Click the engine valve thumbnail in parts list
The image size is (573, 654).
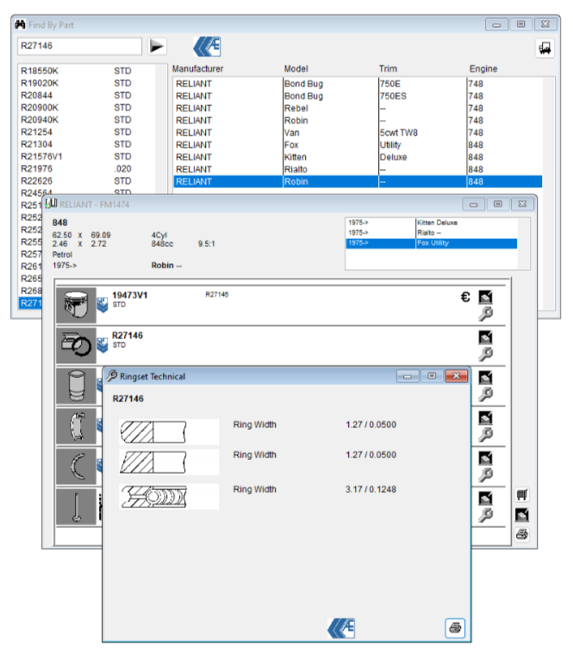[x=76, y=506]
